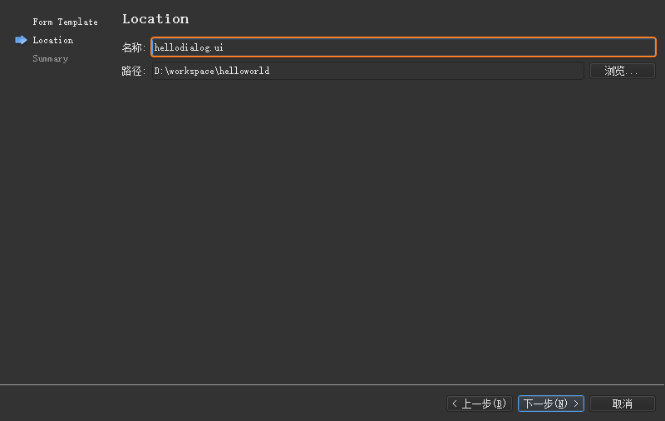Focus the 名称 input containing hellodialog.ui
This screenshot has height=421, width=665.
point(403,47)
